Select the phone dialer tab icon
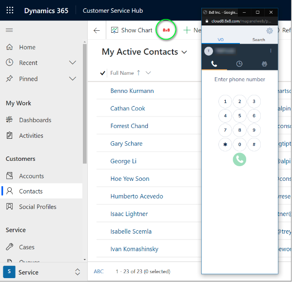The width and height of the screenshot is (292, 283). tap(214, 64)
